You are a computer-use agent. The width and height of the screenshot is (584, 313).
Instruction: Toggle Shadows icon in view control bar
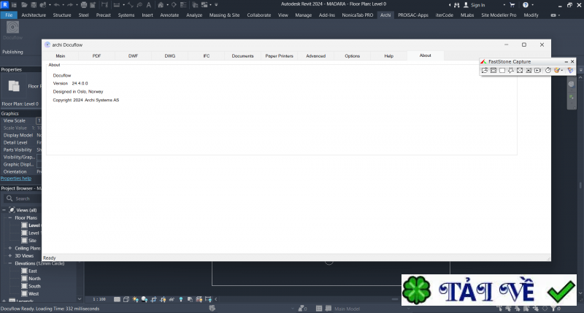coord(145,299)
